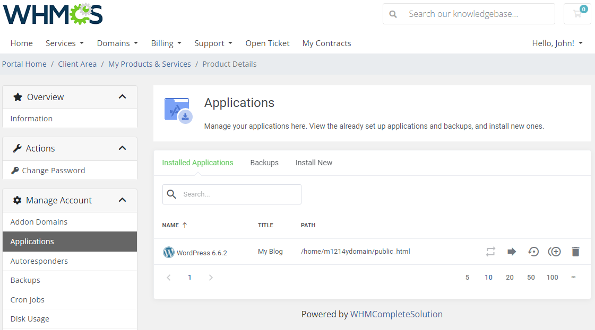Select page 1 in pagination

(x=189, y=278)
